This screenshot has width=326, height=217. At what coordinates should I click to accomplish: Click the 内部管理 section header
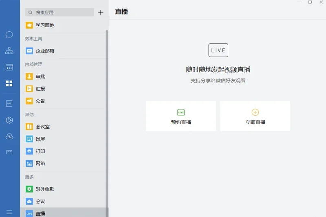coord(33,64)
